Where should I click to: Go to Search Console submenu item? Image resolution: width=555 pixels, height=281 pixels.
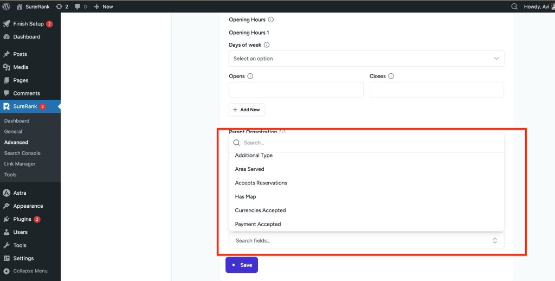point(22,153)
